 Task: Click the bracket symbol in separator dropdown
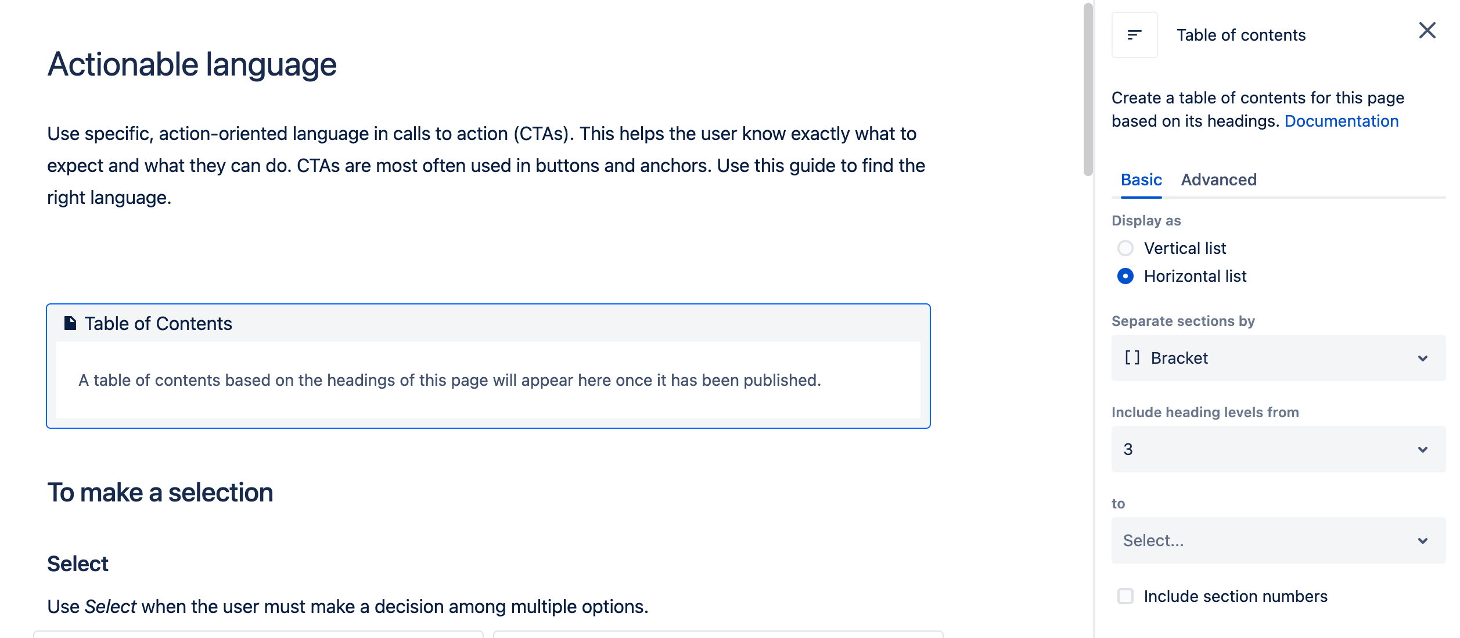click(1132, 358)
